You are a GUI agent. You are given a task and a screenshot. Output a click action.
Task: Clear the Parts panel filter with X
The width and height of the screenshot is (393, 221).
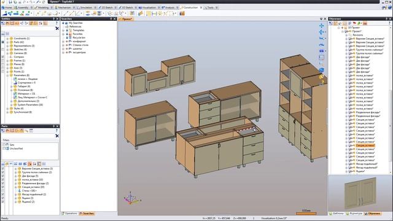coord(57,136)
